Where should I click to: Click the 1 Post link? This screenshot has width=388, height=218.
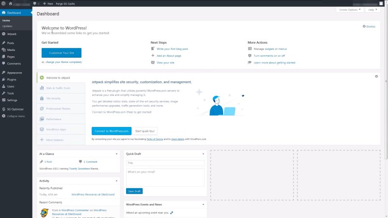coord(48,162)
